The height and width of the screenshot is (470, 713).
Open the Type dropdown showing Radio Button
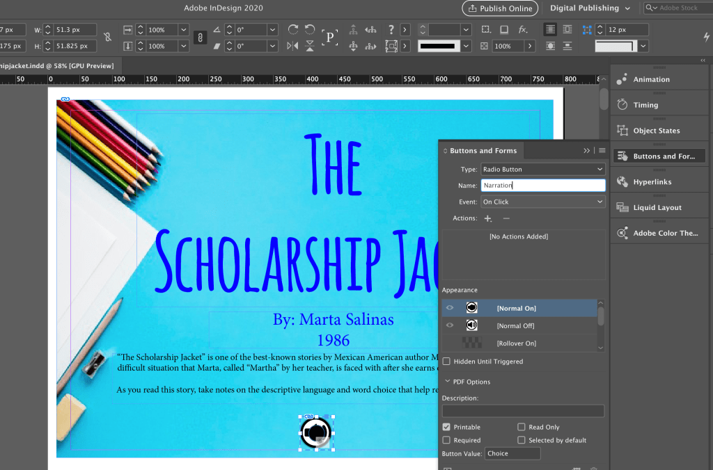click(542, 169)
